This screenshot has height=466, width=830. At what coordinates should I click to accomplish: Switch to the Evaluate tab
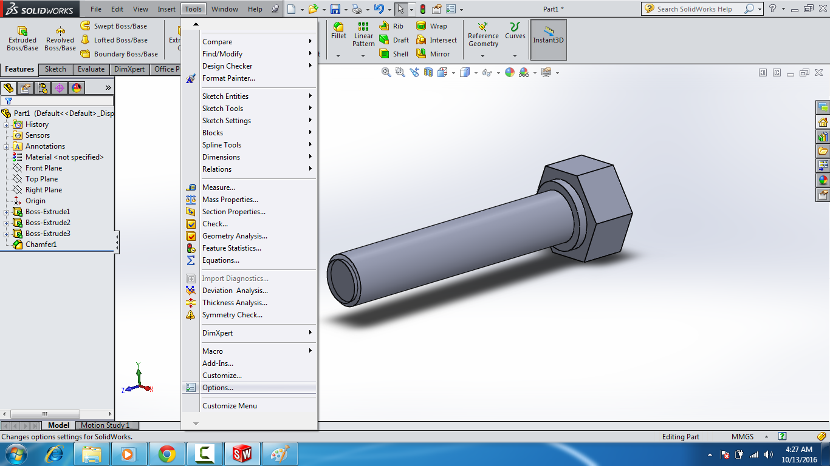tap(91, 69)
